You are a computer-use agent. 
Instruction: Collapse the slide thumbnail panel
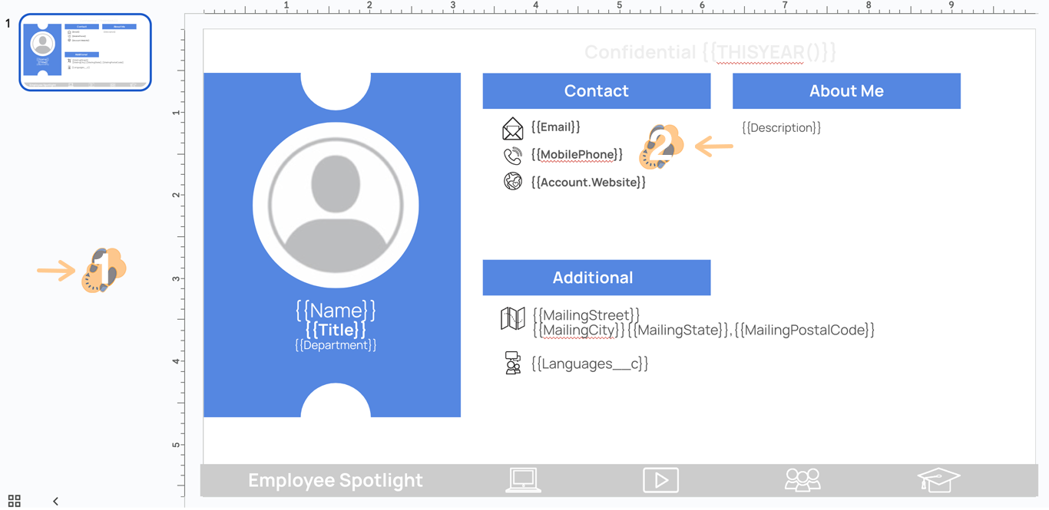(x=55, y=501)
